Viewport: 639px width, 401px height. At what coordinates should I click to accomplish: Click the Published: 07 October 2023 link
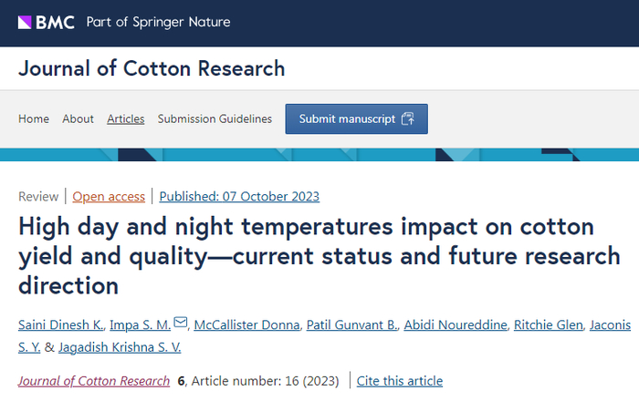239,196
